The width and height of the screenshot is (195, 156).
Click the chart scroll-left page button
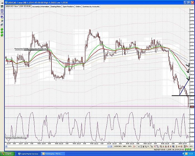[109, 146]
